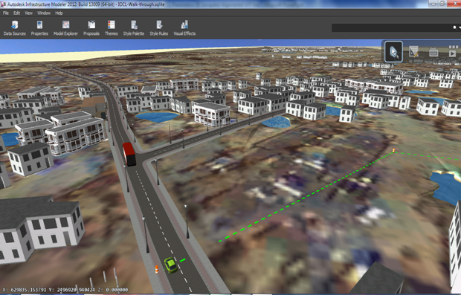Click in the search input field
This screenshot has height=295, width=461.
click(x=392, y=27)
